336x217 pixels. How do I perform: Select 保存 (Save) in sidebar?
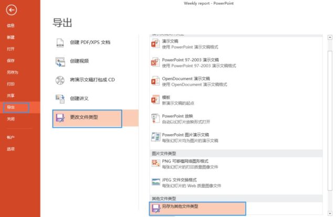click(10, 61)
